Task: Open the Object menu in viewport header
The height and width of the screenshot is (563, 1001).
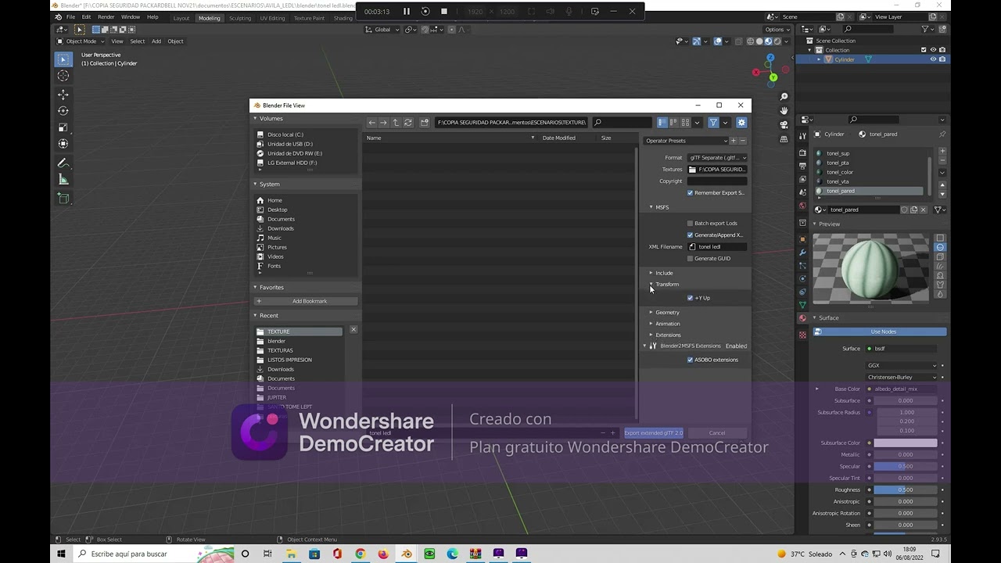Action: [x=175, y=41]
